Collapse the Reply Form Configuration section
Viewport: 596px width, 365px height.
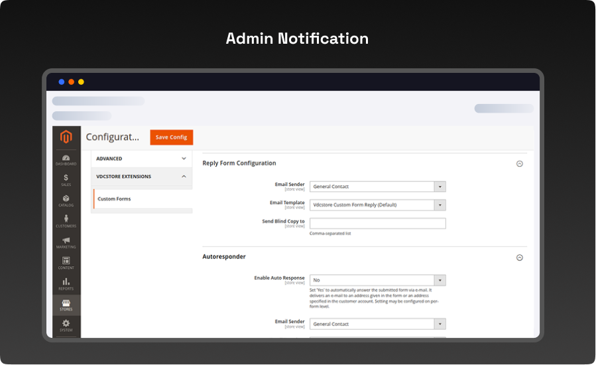(520, 164)
